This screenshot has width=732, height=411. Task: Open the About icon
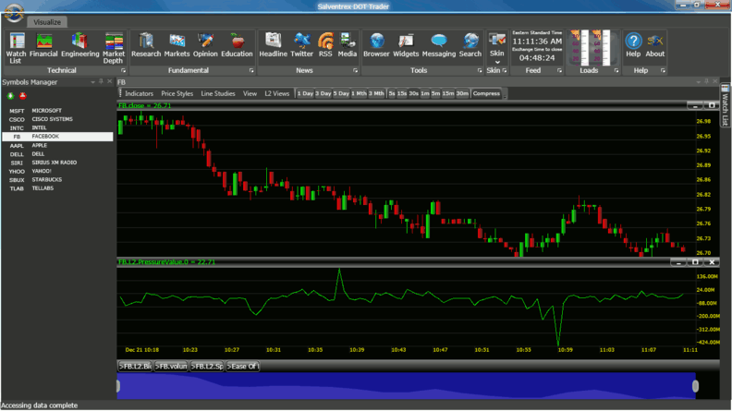[655, 45]
